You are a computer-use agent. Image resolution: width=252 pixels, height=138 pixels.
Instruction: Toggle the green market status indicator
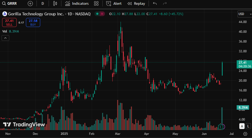97,14
